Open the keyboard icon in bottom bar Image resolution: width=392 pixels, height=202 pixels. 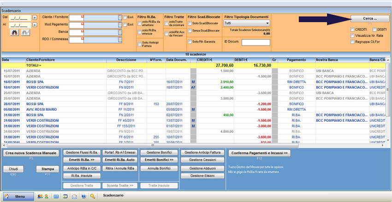56,196
